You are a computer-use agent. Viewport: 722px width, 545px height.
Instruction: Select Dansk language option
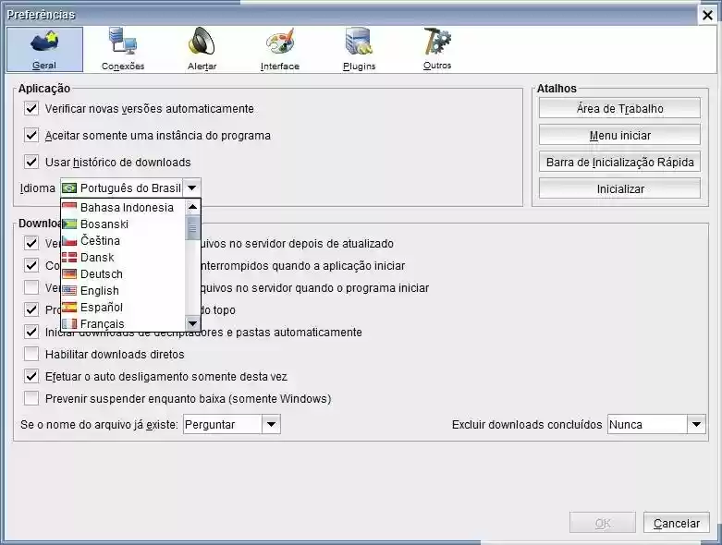pos(123,258)
